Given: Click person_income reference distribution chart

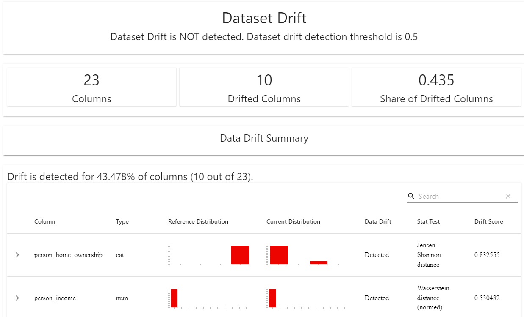Looking at the screenshot, I should [209, 298].
